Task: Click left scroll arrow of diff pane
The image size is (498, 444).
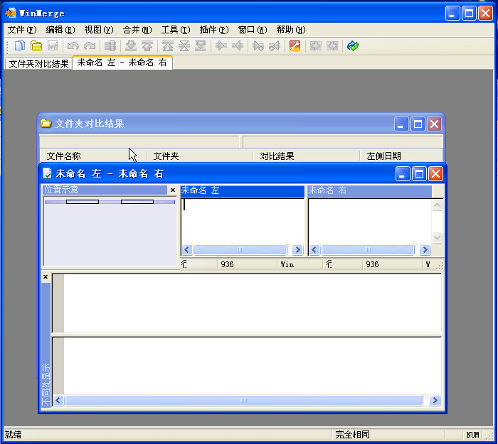Action: coord(58,400)
